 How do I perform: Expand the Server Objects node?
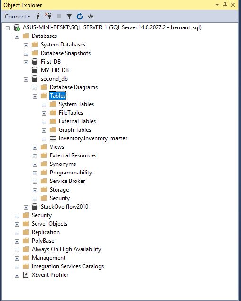17,224
